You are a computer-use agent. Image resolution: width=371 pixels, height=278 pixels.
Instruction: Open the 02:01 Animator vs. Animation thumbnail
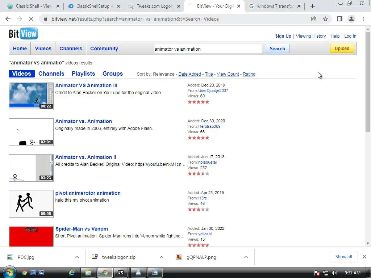pyautogui.click(x=31, y=132)
